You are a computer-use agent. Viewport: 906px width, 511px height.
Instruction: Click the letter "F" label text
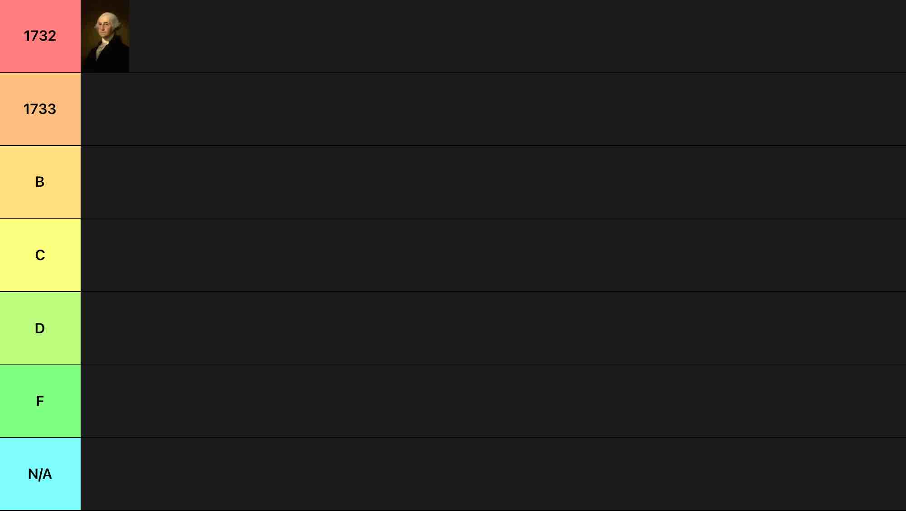40,401
